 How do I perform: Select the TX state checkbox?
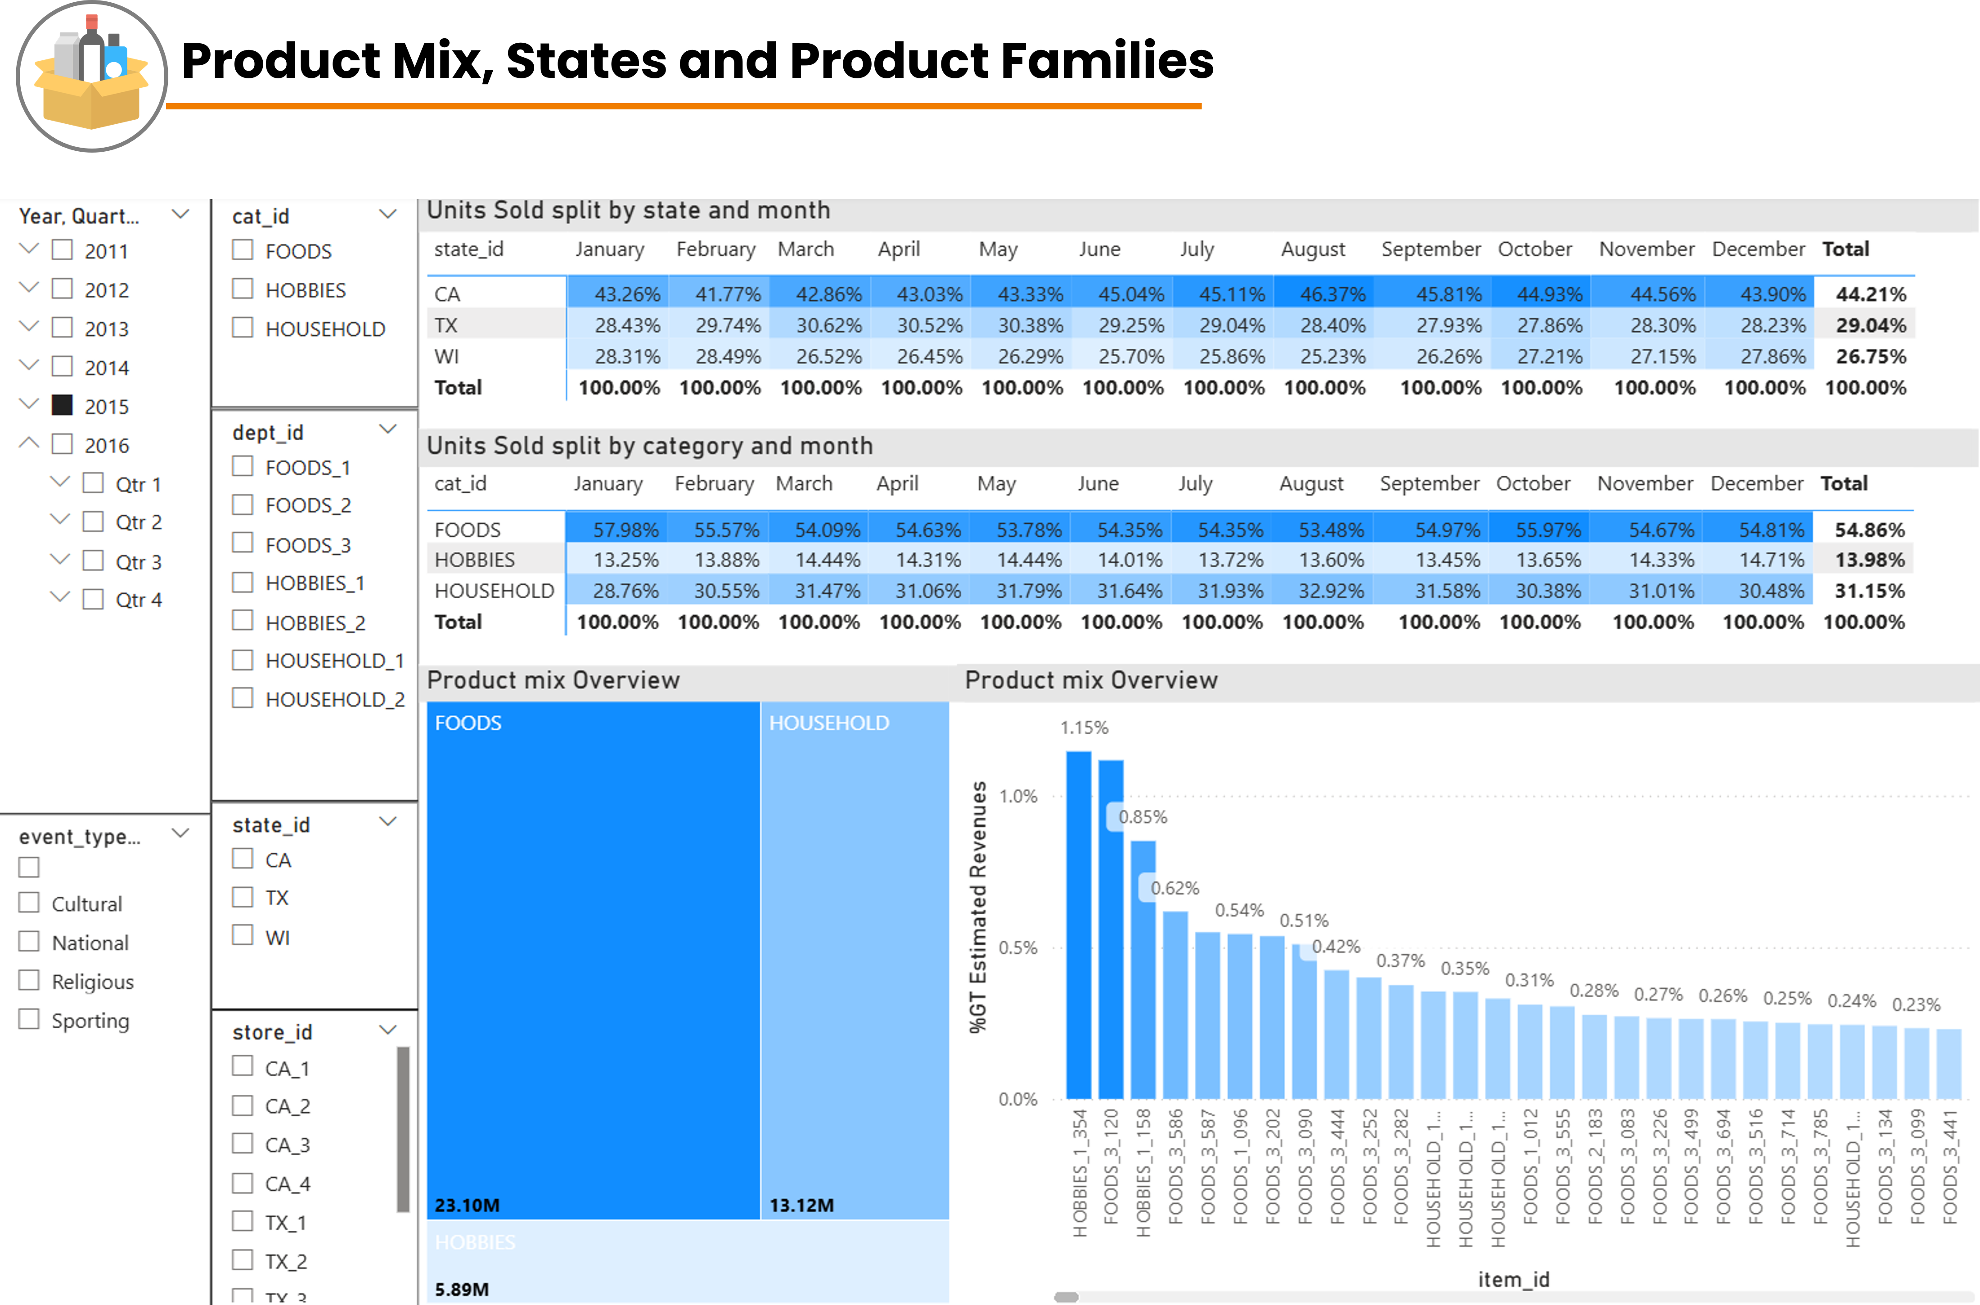(x=243, y=897)
